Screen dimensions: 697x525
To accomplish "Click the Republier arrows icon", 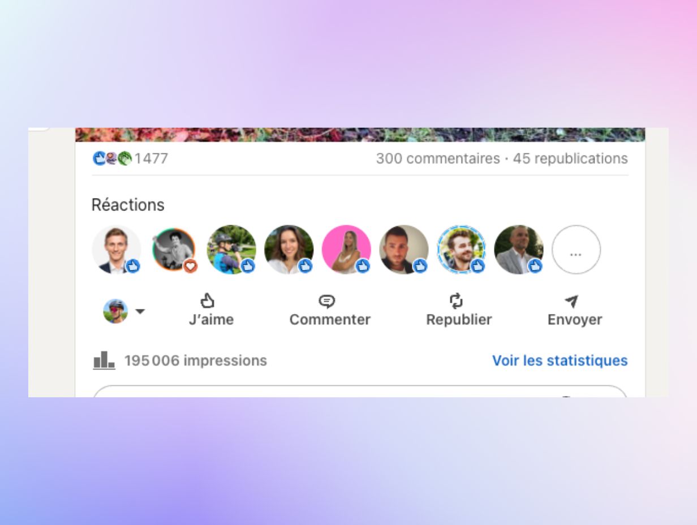I will pyautogui.click(x=457, y=300).
